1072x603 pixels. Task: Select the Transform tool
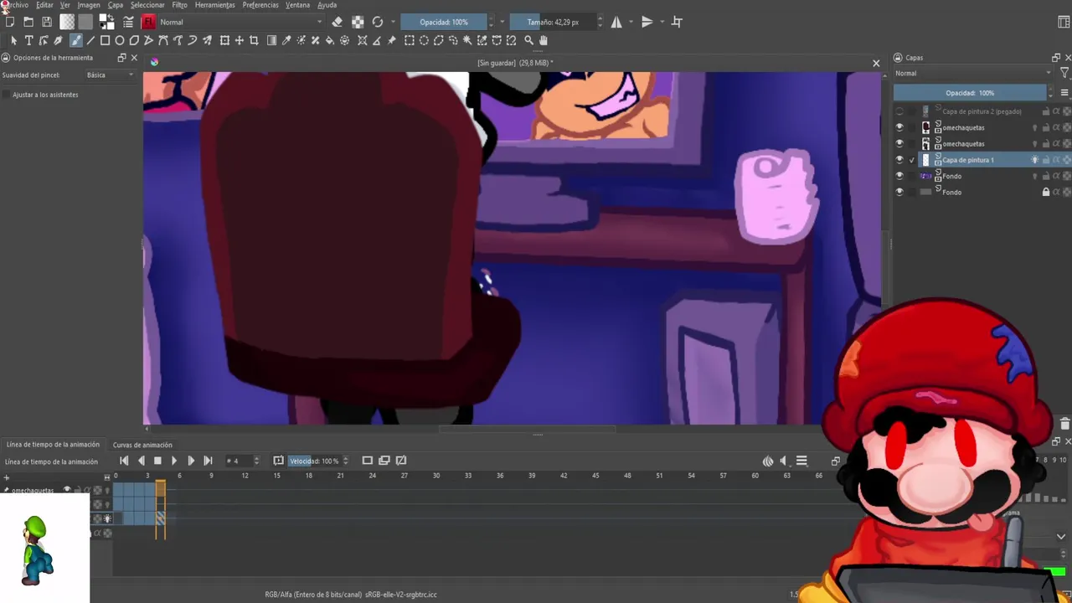224,40
